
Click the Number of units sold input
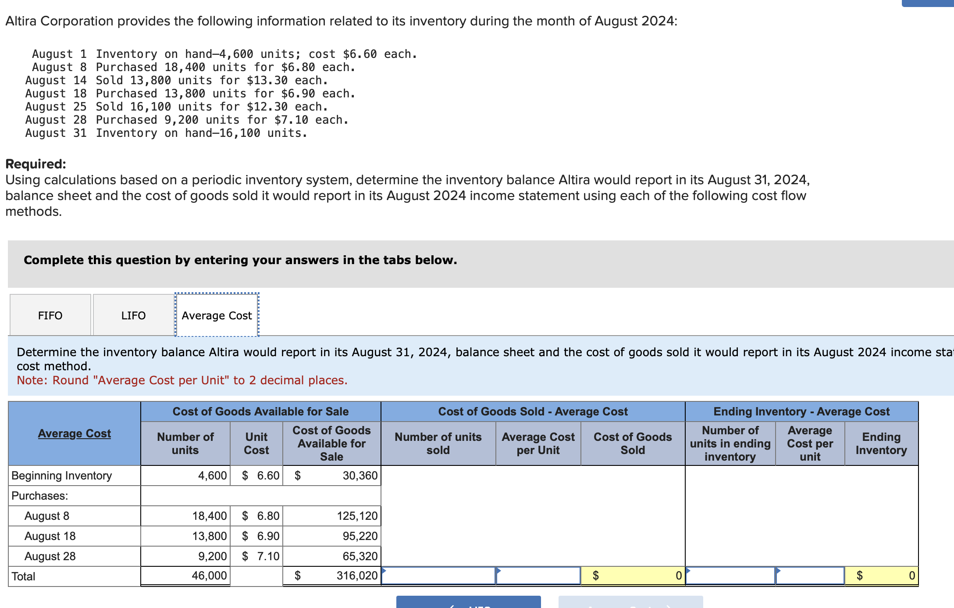point(438,576)
